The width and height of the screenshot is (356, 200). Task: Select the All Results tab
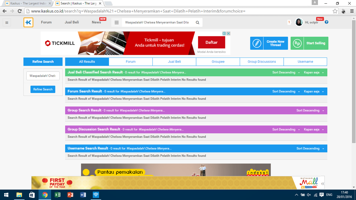click(87, 62)
